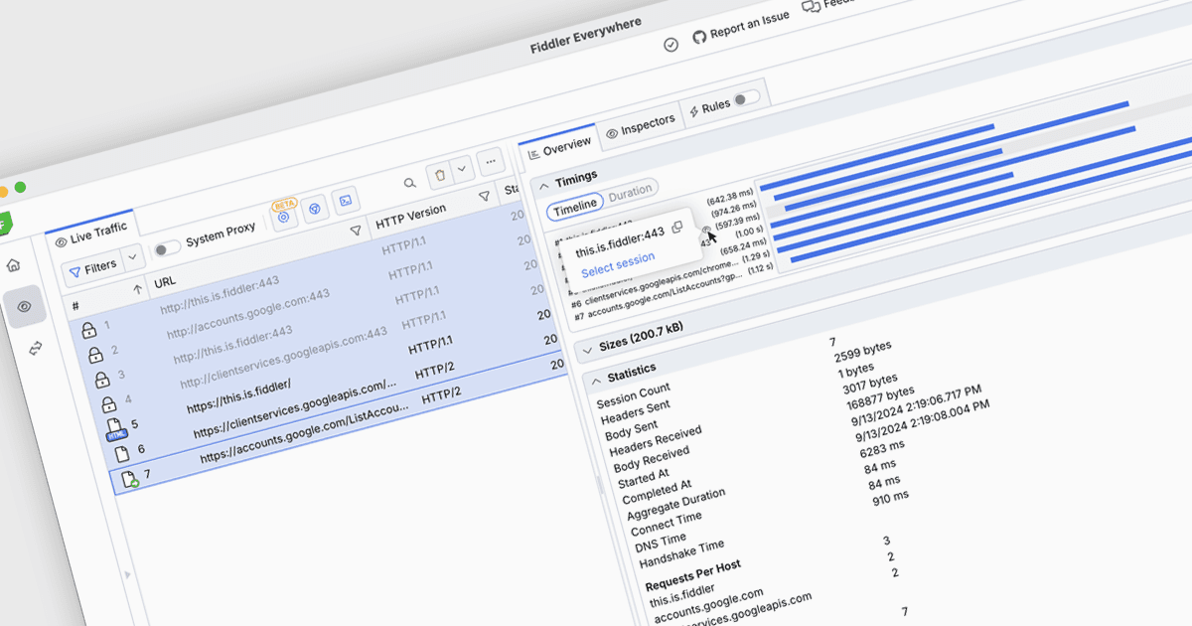The image size is (1192, 626).
Task: Click the lock icon of session 1
Action: (x=88, y=331)
